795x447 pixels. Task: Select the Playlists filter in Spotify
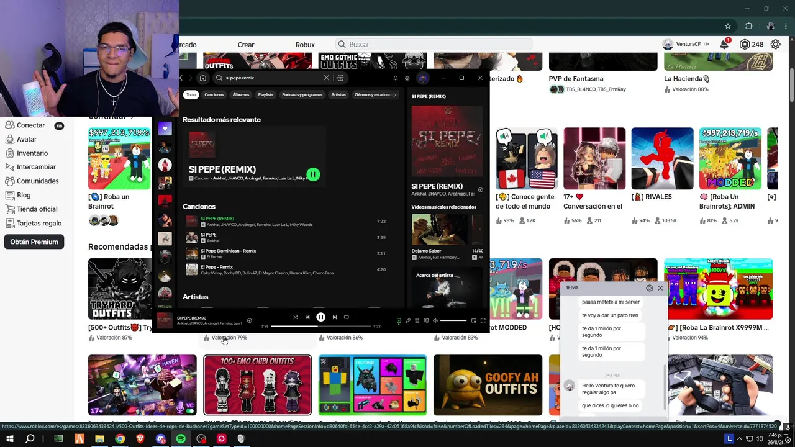point(266,95)
